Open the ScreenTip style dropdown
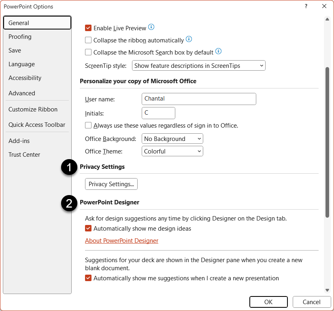Image resolution: width=334 pixels, height=311 pixels. [x=198, y=65]
